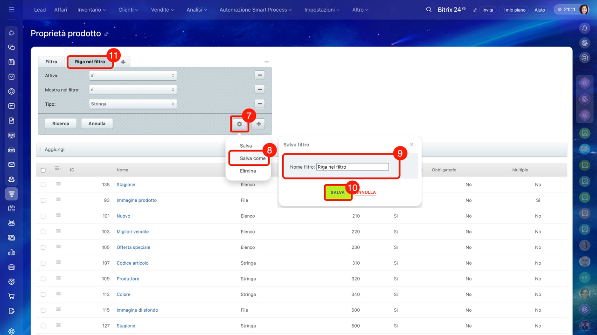The height and width of the screenshot is (335, 597).
Task: Expand the Tipo dropdown set to Stringa
Action: click(133, 104)
